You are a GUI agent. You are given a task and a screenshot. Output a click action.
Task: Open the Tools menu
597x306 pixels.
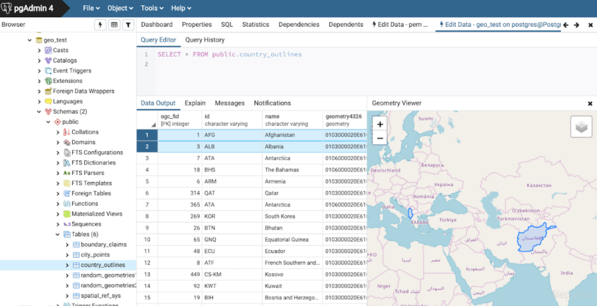(x=152, y=8)
